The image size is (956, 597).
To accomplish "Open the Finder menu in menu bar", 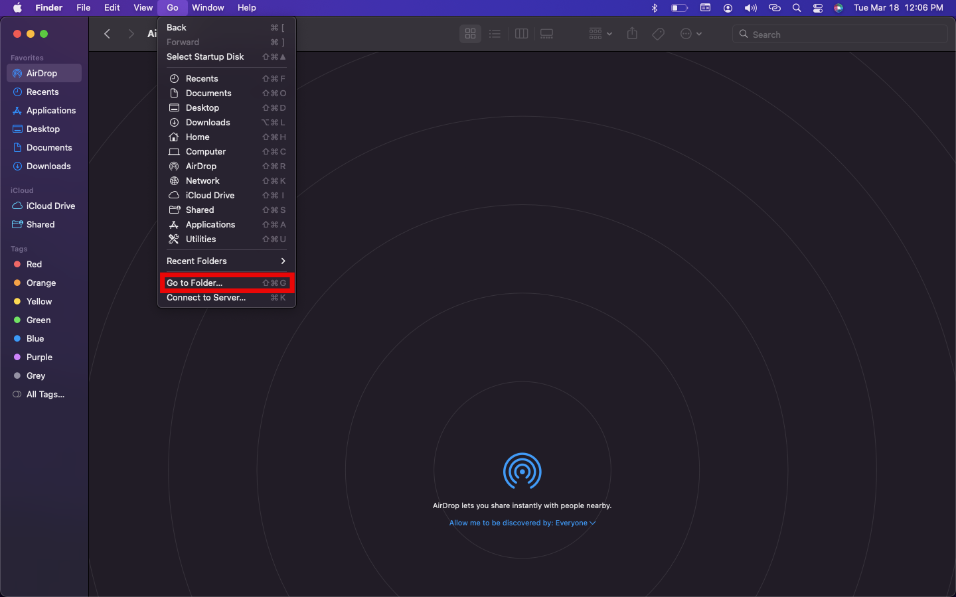I will 48,7.
